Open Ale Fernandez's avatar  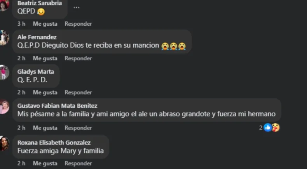[x=4, y=38]
